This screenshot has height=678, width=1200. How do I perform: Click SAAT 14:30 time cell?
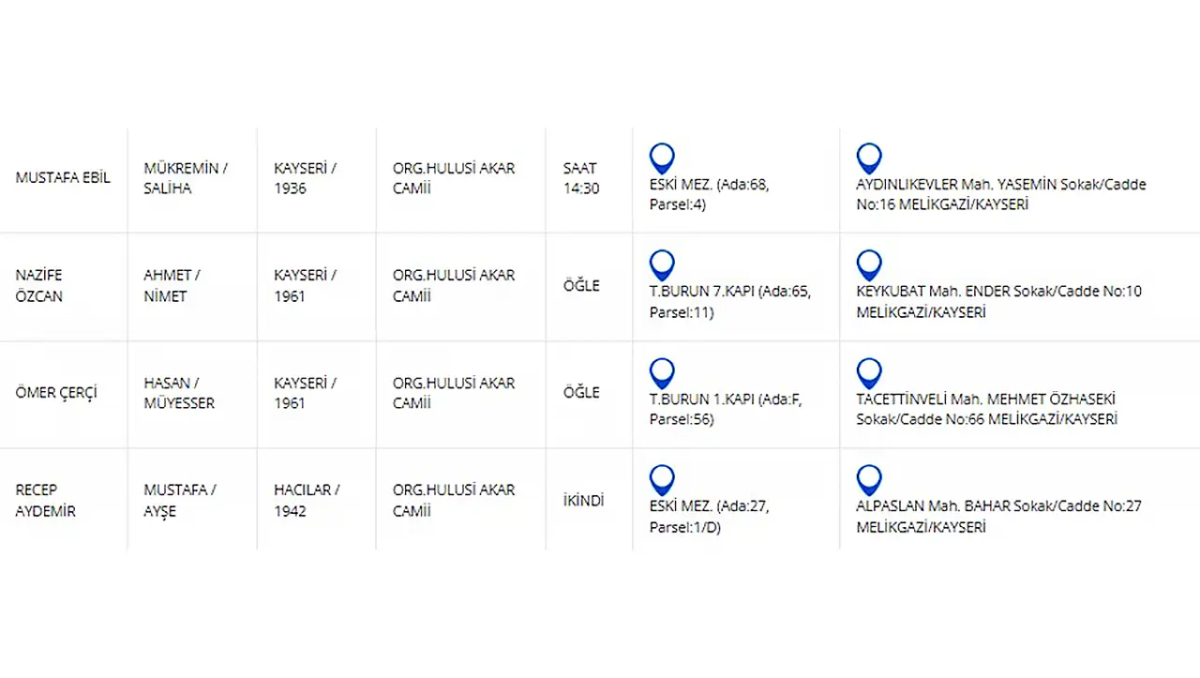[581, 178]
